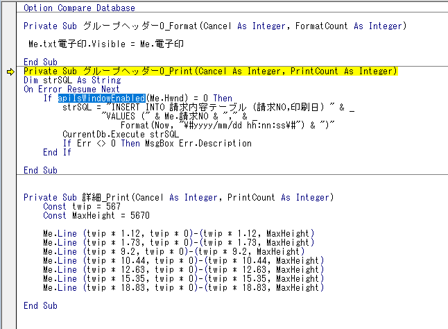This screenshot has height=329, width=448.
Task: Click the 'MsgBox Err.Description' line
Action: coord(157,143)
